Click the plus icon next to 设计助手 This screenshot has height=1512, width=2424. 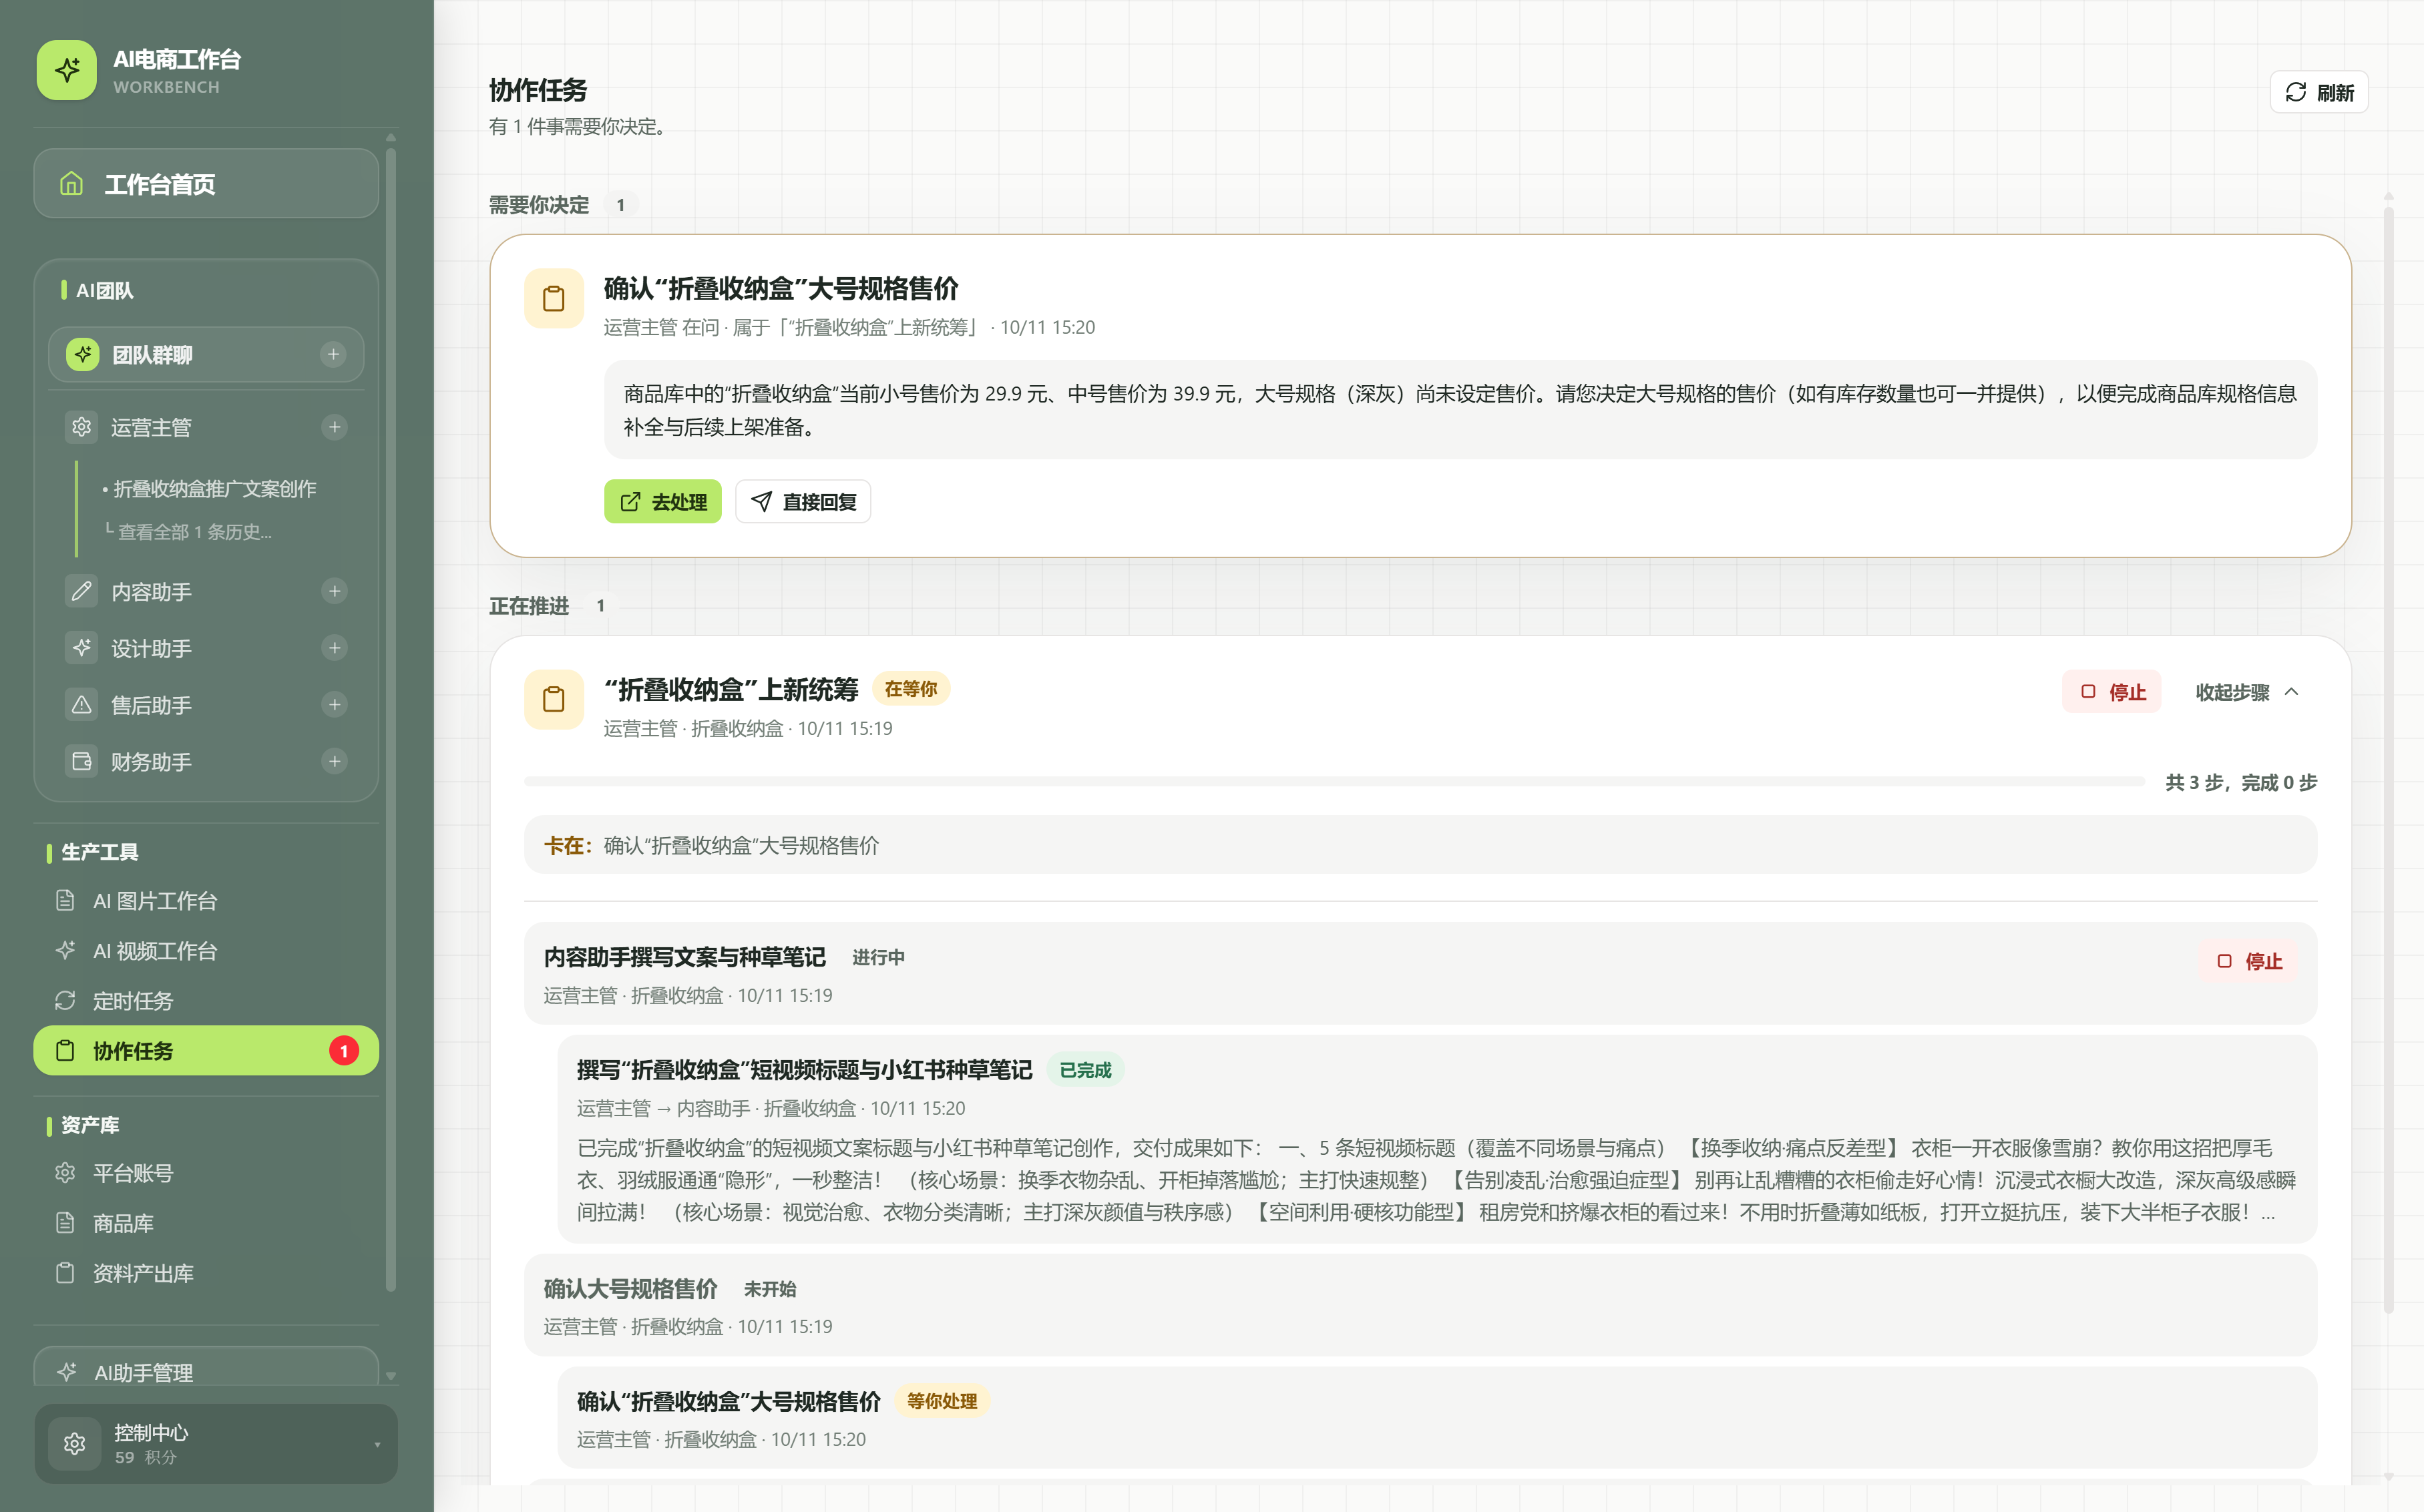point(335,648)
